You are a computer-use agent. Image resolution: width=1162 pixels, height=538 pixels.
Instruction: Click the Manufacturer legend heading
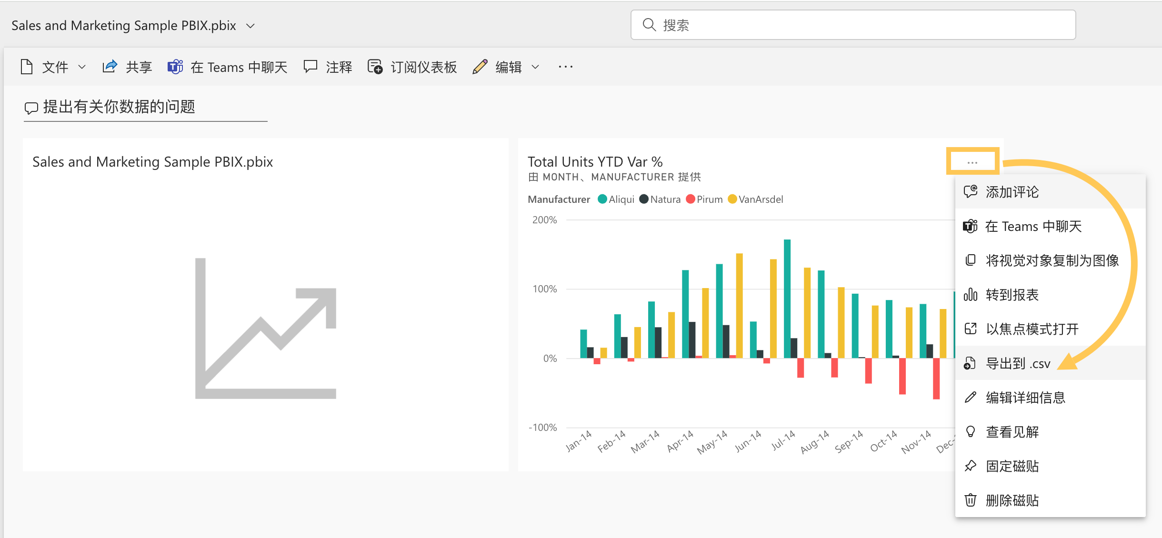(559, 199)
